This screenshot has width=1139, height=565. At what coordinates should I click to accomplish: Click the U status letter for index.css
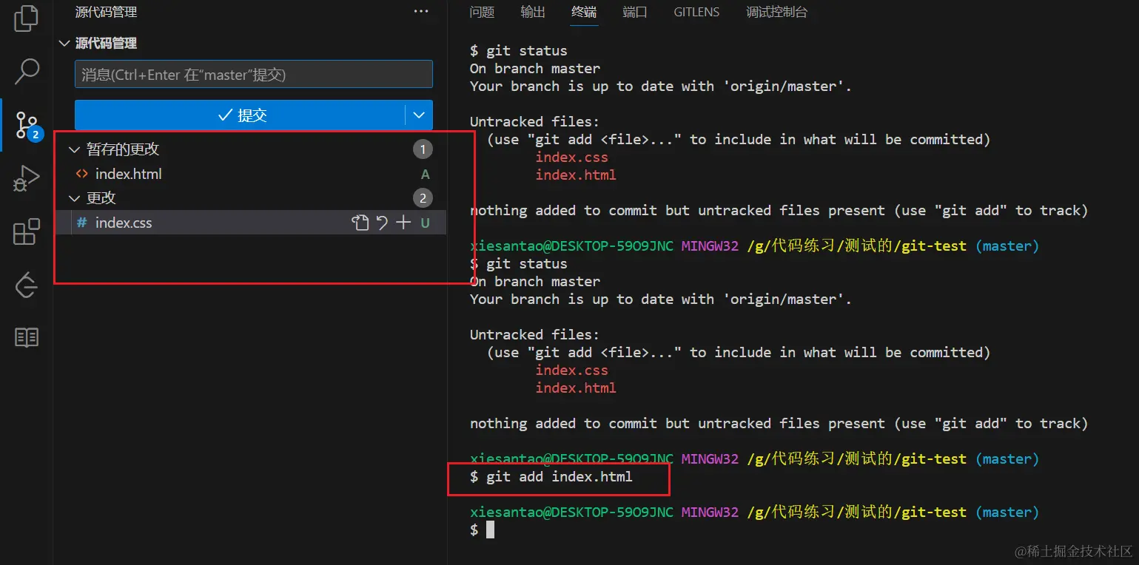pyautogui.click(x=426, y=223)
